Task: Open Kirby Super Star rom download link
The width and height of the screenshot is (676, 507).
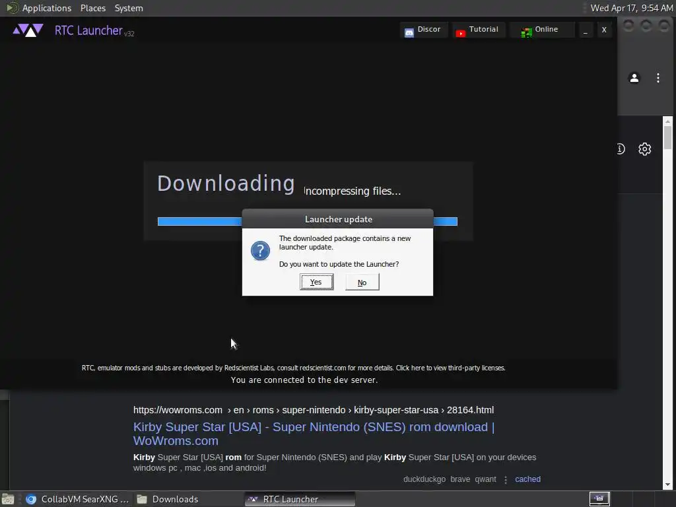Action: point(314,434)
